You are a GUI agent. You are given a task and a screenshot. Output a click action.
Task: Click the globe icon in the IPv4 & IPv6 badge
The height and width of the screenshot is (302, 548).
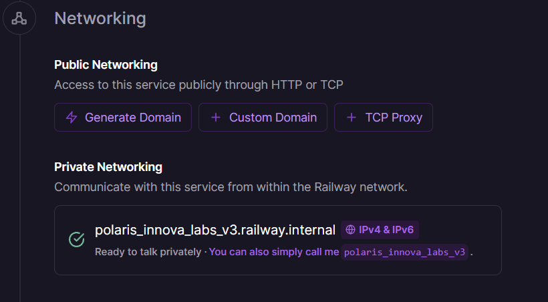point(350,230)
